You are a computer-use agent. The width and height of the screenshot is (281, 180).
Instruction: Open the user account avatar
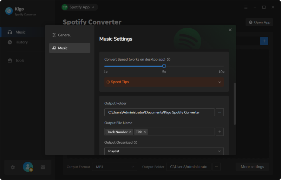[x=28, y=167]
